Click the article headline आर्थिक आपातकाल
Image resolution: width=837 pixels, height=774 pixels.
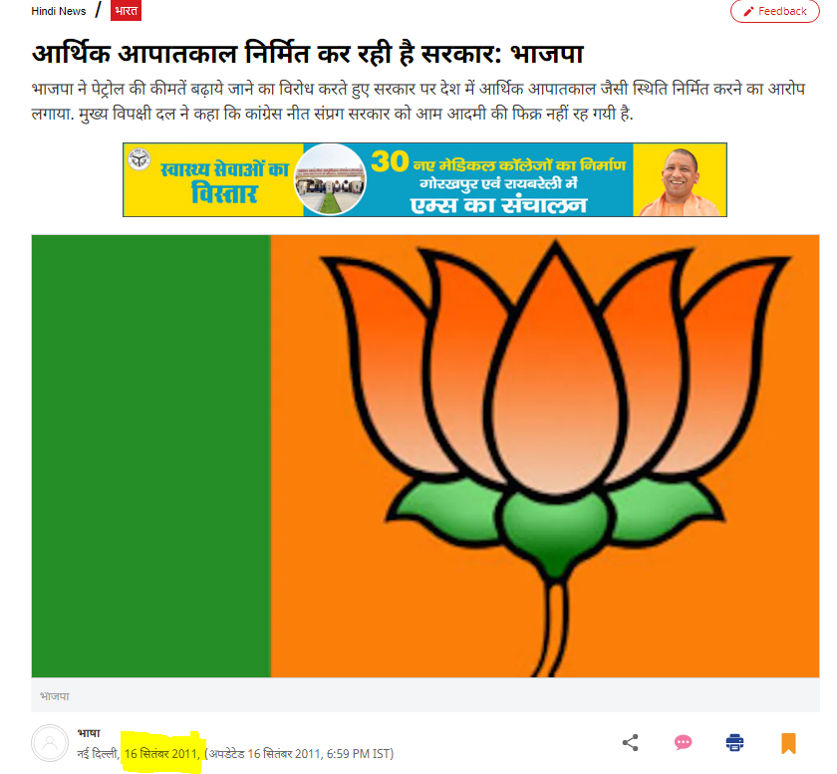tap(308, 54)
